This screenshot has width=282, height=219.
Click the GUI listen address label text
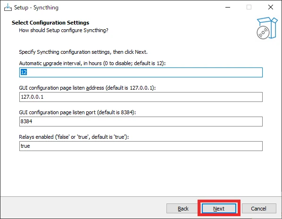[x=87, y=88]
